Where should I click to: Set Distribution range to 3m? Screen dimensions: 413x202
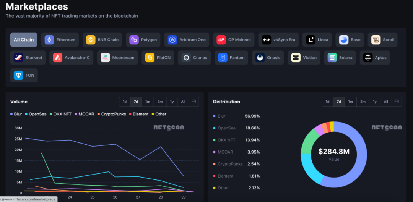tap(363, 102)
